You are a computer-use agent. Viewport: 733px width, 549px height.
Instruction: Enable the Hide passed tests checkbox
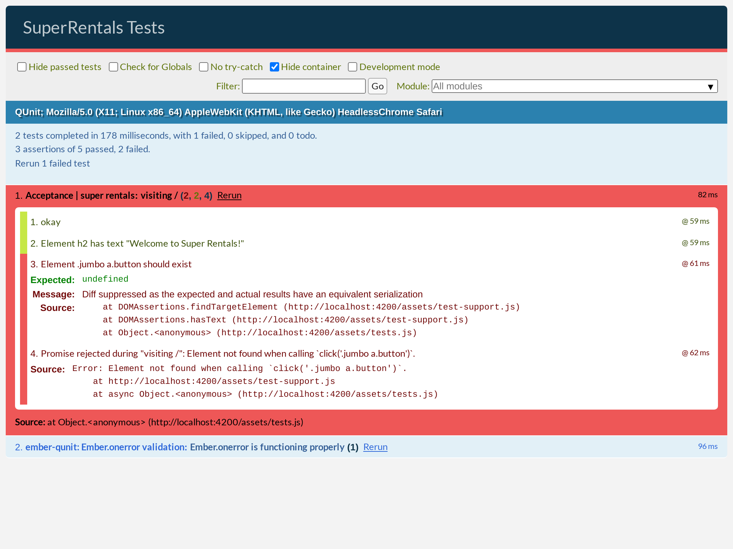22,67
